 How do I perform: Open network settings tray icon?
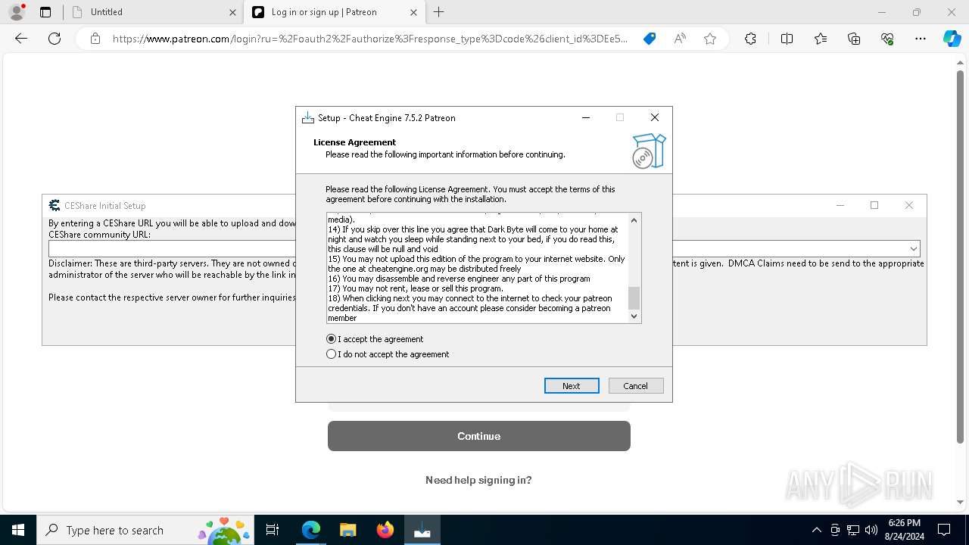click(853, 530)
